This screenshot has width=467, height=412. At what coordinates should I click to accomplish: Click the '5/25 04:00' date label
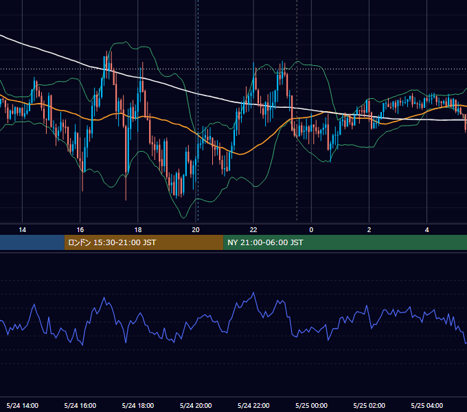tap(426, 405)
